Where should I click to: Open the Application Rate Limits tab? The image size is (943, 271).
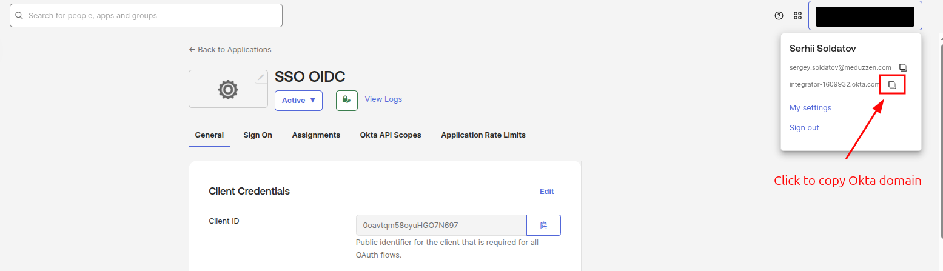pyautogui.click(x=483, y=135)
